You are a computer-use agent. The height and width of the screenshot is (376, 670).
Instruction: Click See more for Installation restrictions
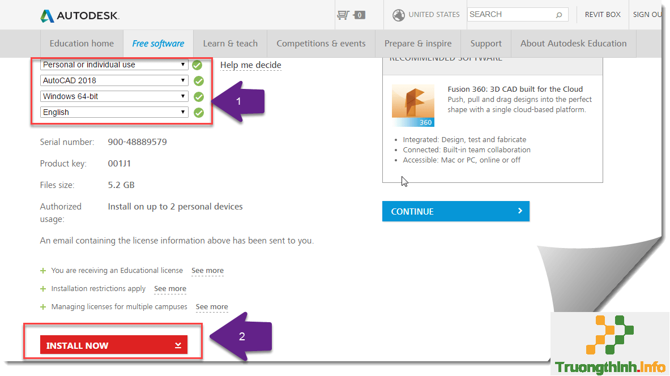coord(170,288)
